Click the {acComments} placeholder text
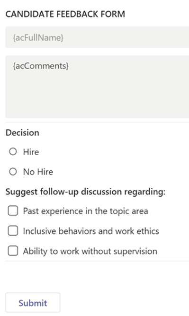This screenshot has width=189, height=316. (x=41, y=66)
